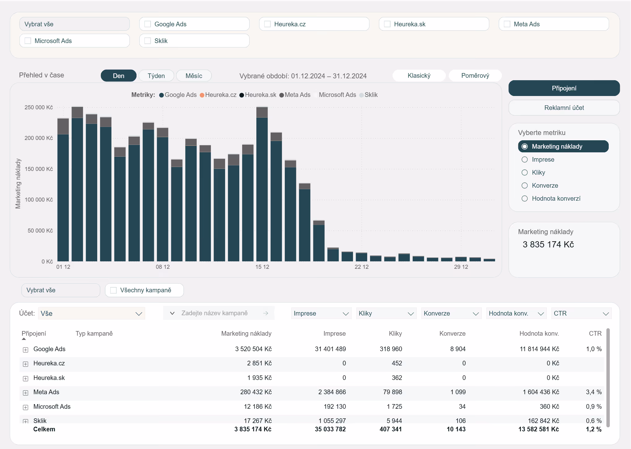The image size is (631, 449).
Task: Switch chart granularity to Týden
Action: pos(156,76)
